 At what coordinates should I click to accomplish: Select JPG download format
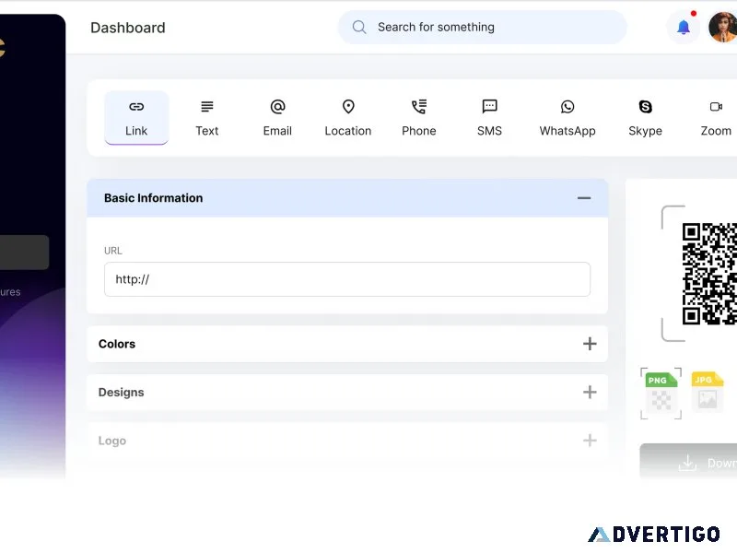[x=707, y=392]
